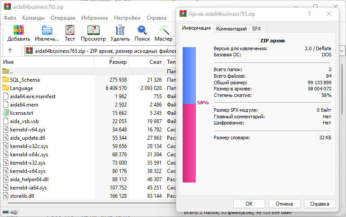The width and height of the screenshot is (346, 217).
Task: Sort by the Имя column header
Action: (48, 62)
